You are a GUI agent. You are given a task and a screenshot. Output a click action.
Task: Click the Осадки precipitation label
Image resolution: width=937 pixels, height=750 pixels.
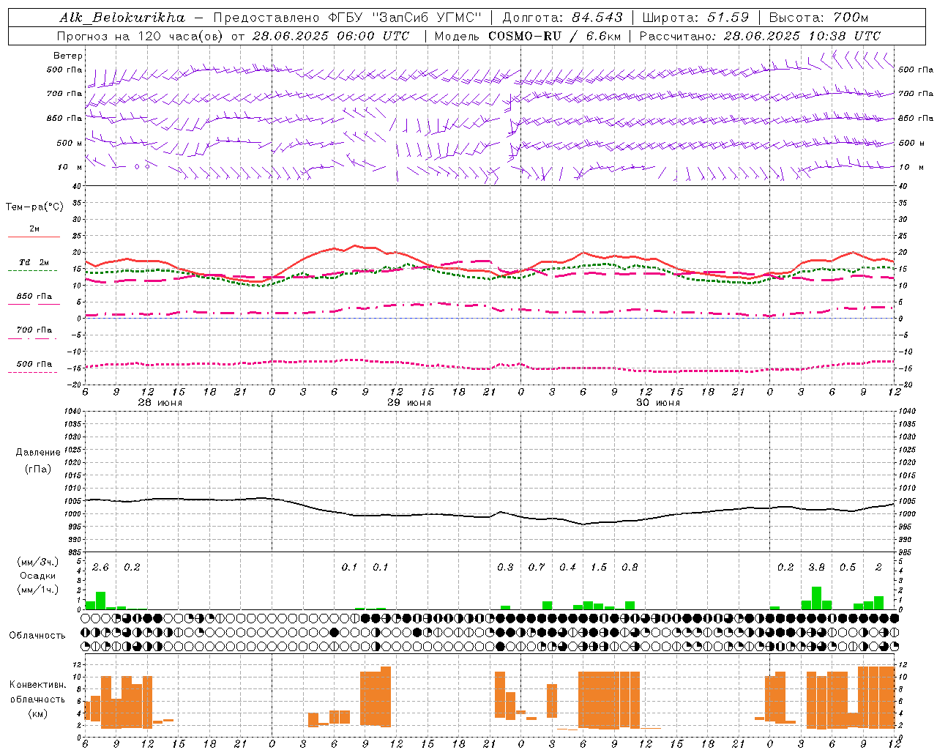38,576
